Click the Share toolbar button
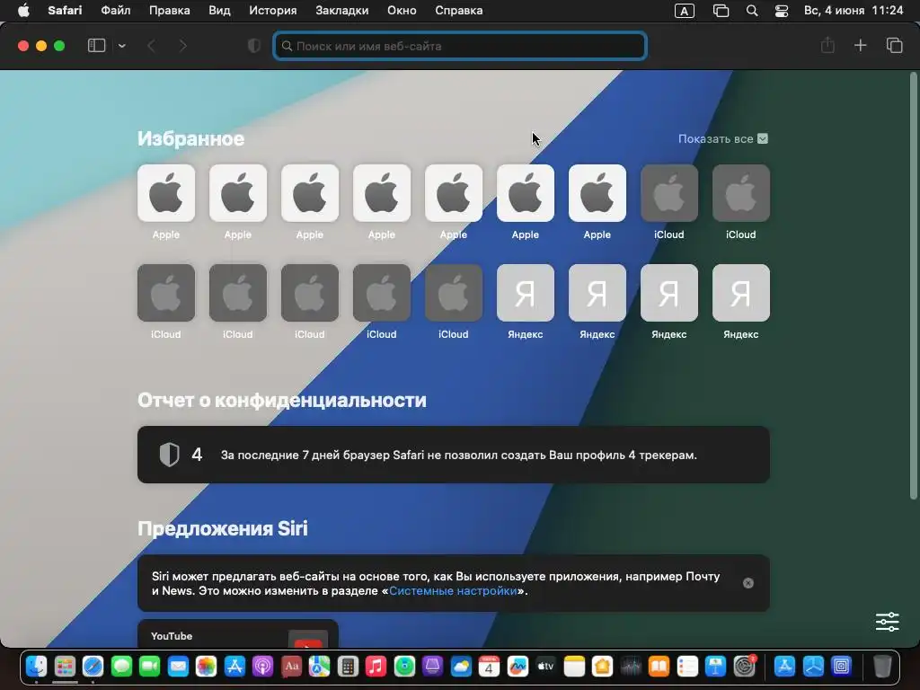The height and width of the screenshot is (690, 920). [827, 45]
